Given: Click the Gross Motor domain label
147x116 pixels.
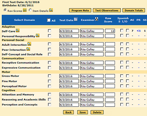Looking at the screenshot, I should (x=10, y=76).
